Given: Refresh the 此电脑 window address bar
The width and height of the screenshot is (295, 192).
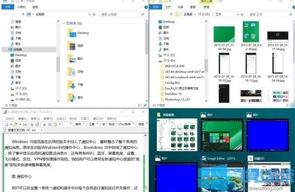Looking at the screenshot, I should [94, 14].
